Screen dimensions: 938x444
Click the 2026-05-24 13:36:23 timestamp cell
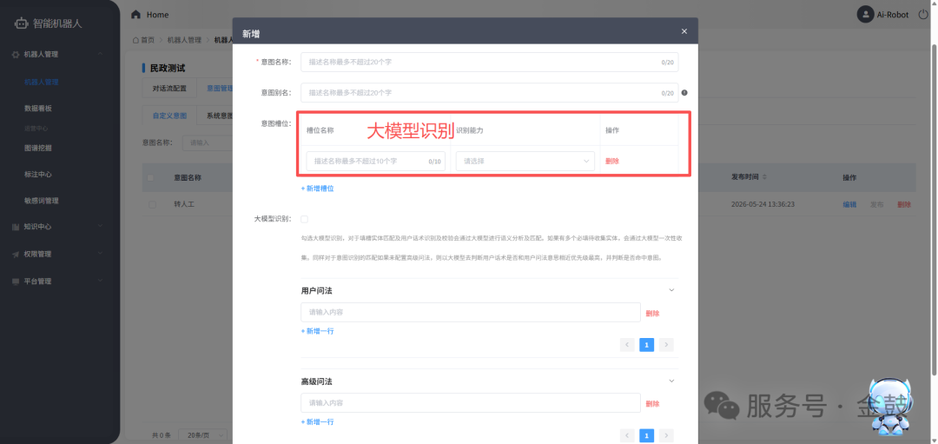763,204
